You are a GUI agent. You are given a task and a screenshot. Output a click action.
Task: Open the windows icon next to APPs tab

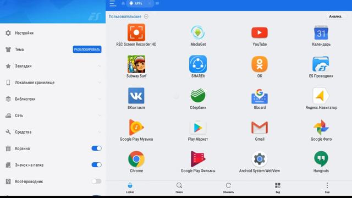pos(157,3)
